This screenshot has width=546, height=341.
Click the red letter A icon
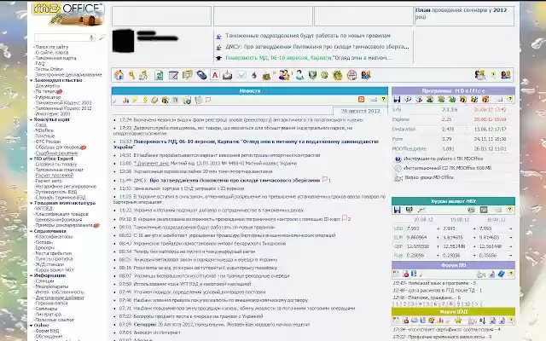click(x=215, y=75)
